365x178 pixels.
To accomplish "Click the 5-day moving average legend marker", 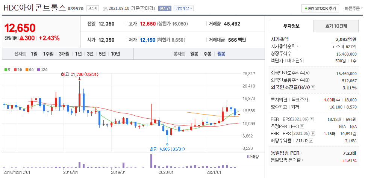I will [x=6, y=69].
